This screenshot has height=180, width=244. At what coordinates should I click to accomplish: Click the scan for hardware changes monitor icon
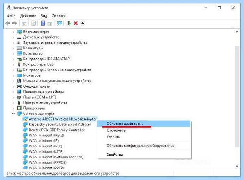59,23
